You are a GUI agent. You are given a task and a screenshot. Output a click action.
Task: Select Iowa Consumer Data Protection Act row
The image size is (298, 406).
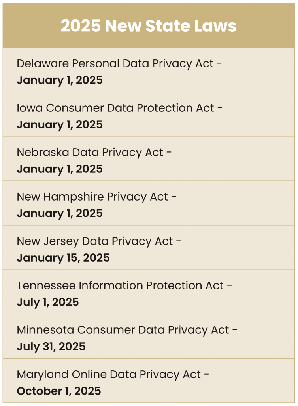pos(149,114)
